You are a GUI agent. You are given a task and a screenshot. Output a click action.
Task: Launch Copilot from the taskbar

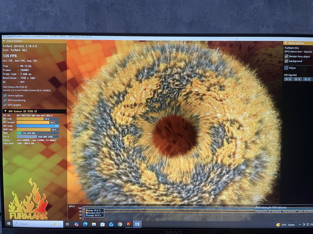pyautogui.click(x=76, y=224)
